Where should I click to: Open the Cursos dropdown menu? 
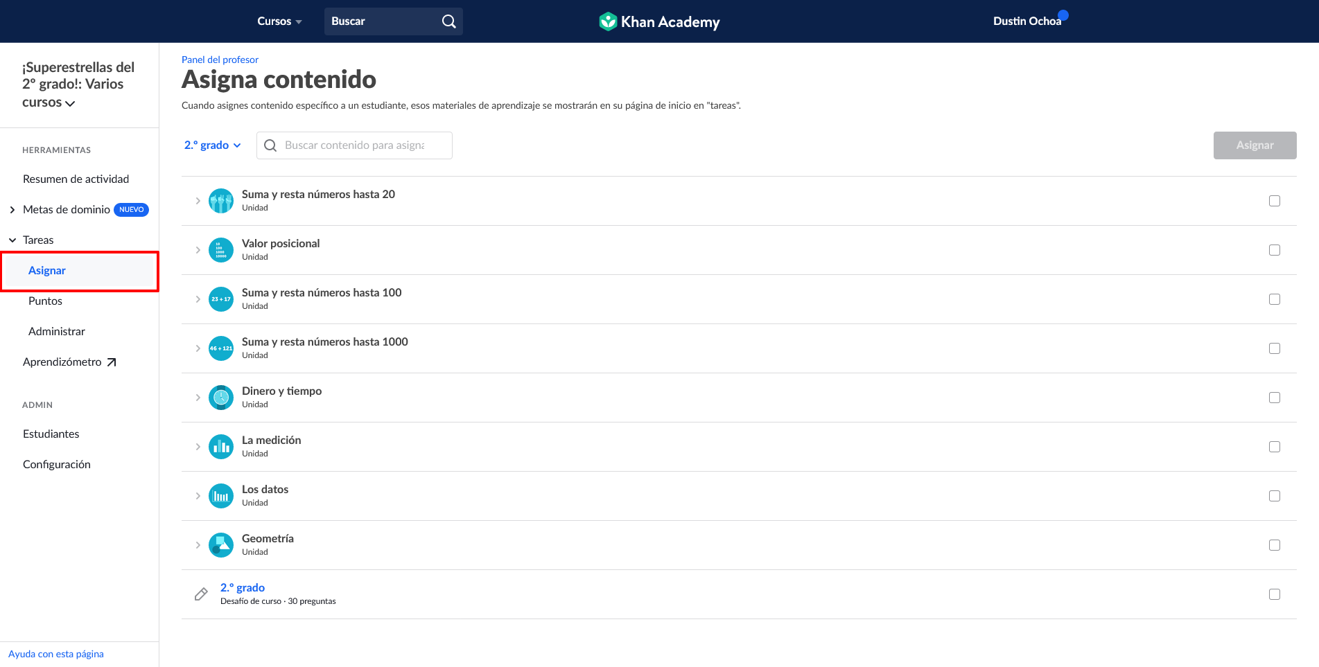(279, 21)
